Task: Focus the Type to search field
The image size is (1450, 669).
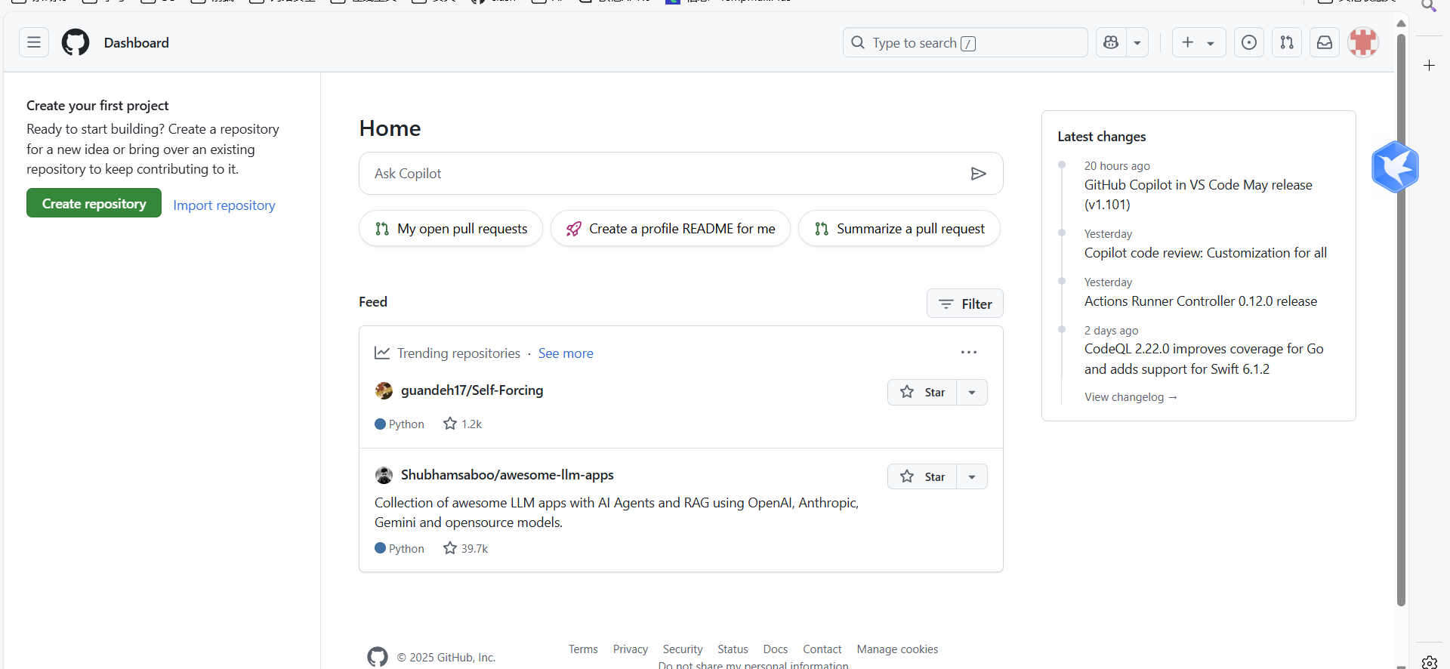Action: [x=965, y=42]
